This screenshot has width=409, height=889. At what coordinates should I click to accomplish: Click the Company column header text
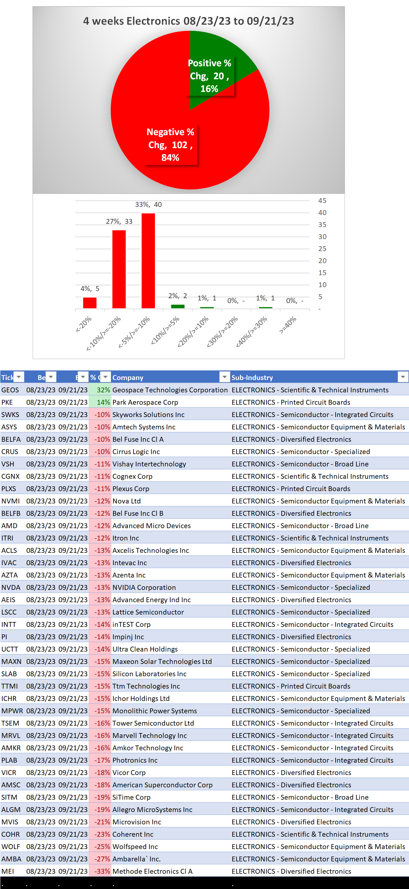(128, 377)
